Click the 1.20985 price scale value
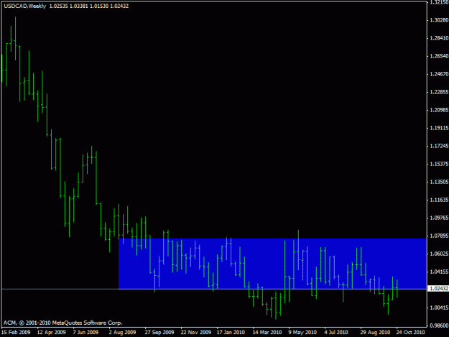Viewport: 449px width, 337px height. click(439, 110)
